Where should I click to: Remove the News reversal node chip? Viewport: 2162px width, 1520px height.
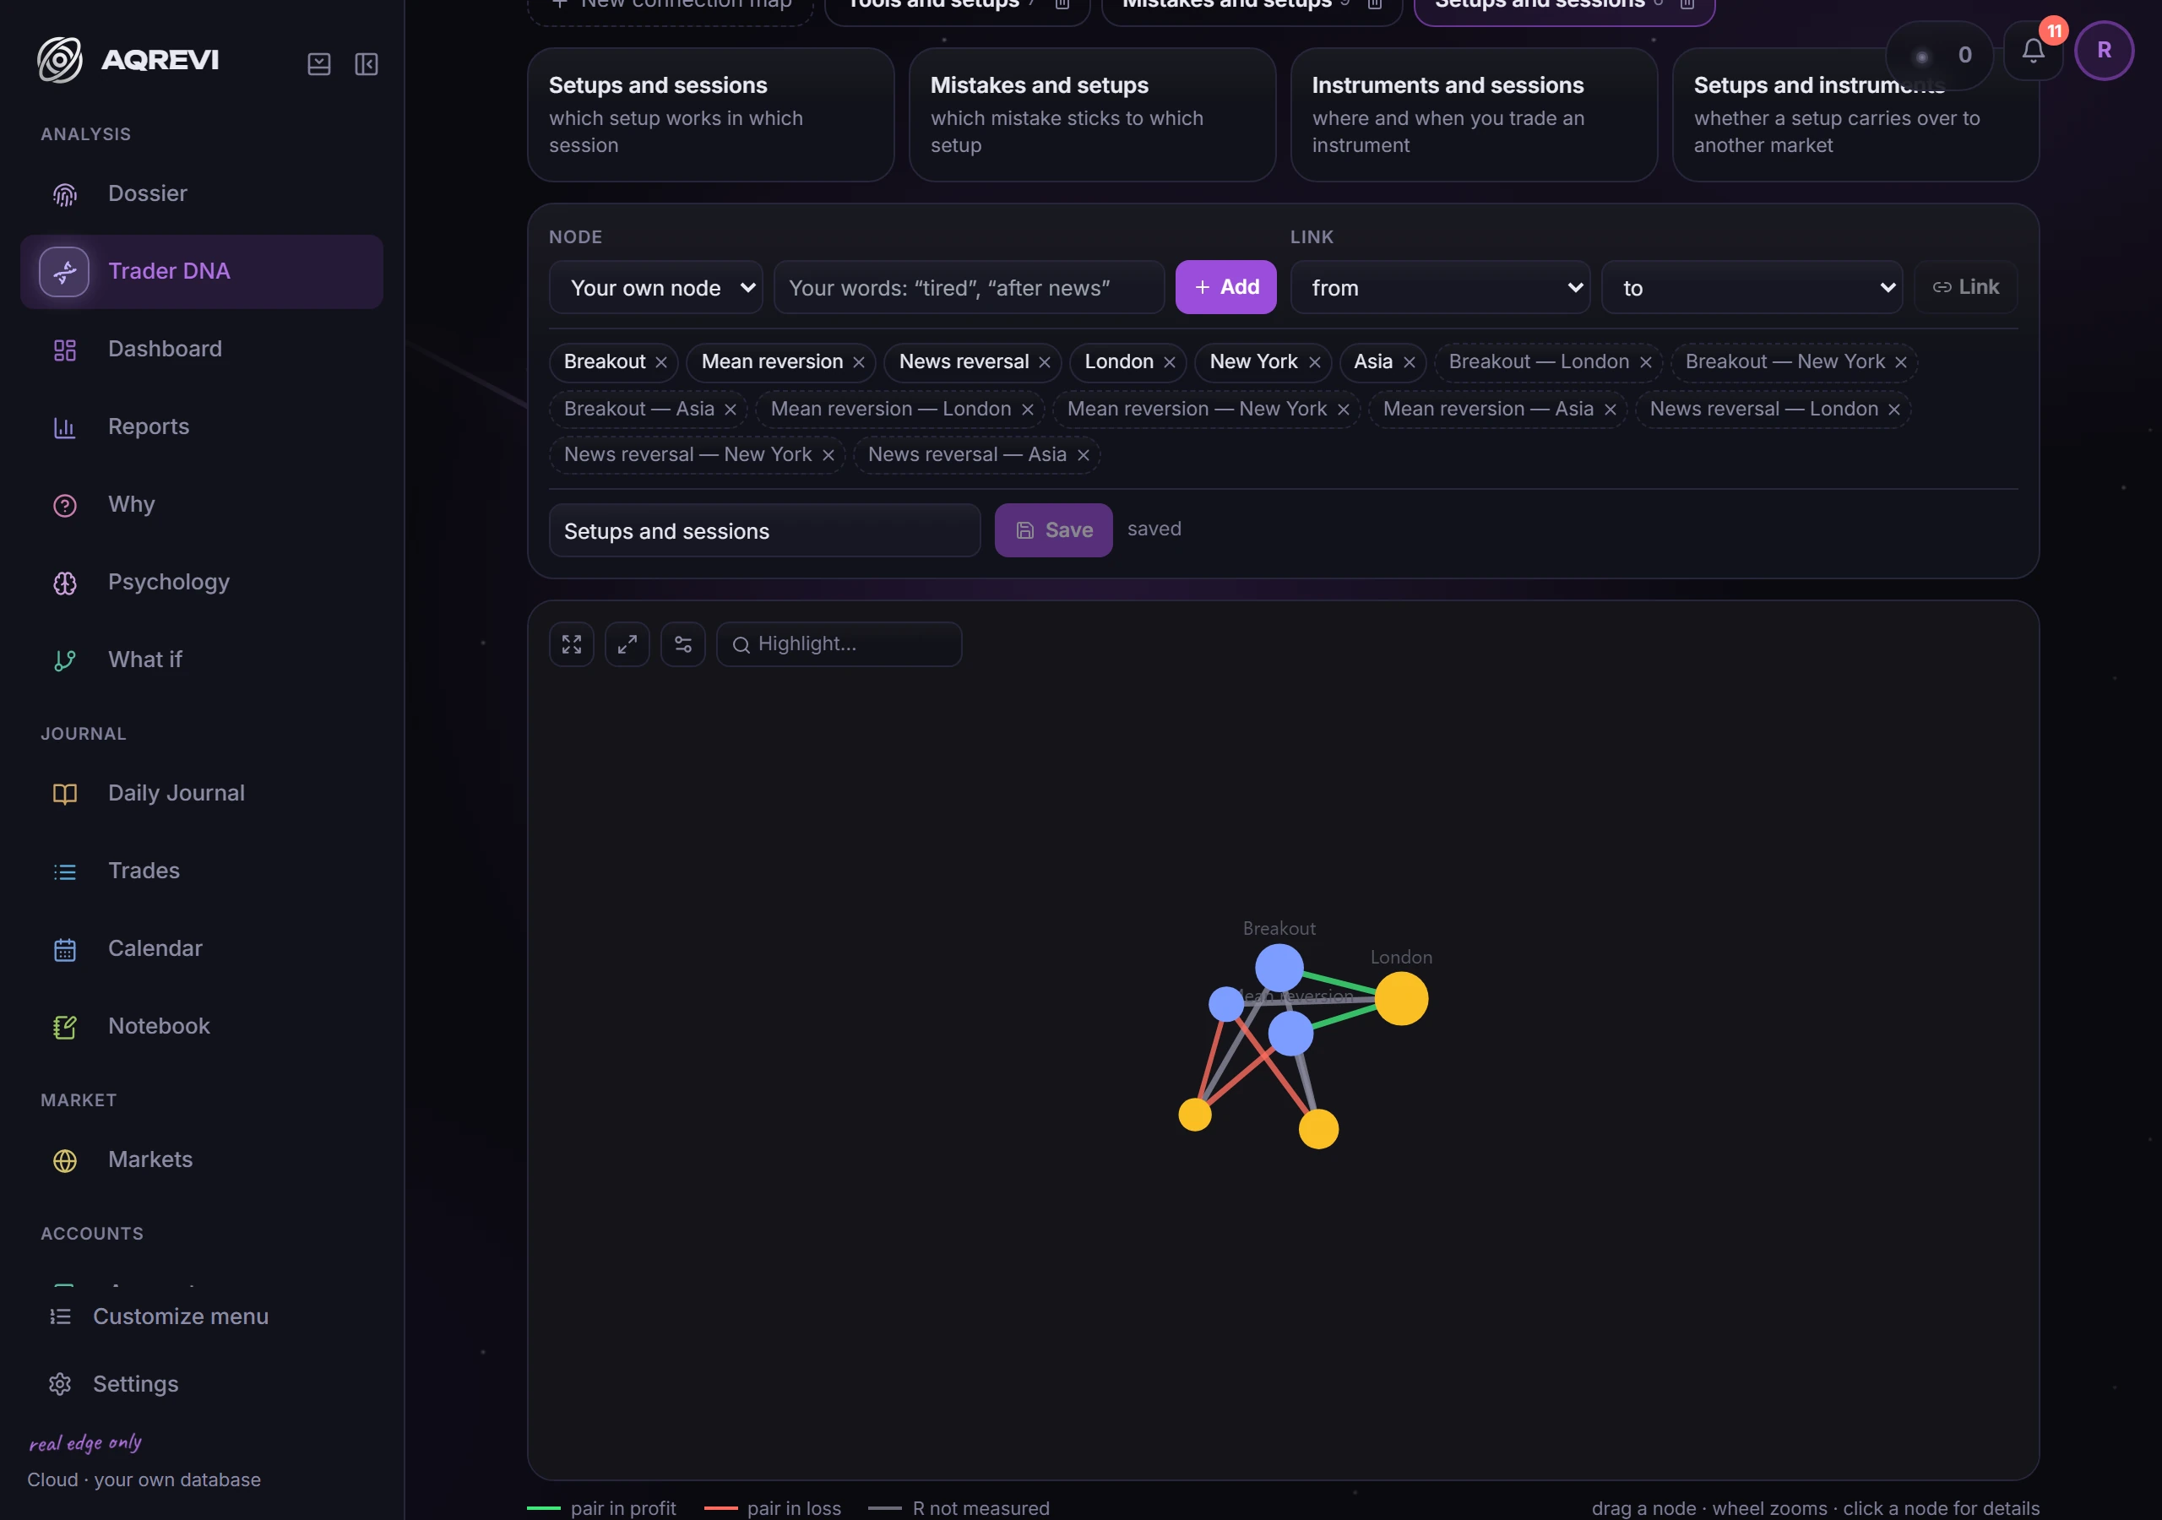coord(1045,362)
